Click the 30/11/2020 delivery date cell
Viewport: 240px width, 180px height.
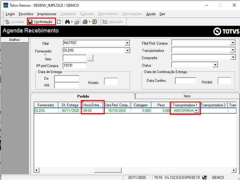click(70, 111)
